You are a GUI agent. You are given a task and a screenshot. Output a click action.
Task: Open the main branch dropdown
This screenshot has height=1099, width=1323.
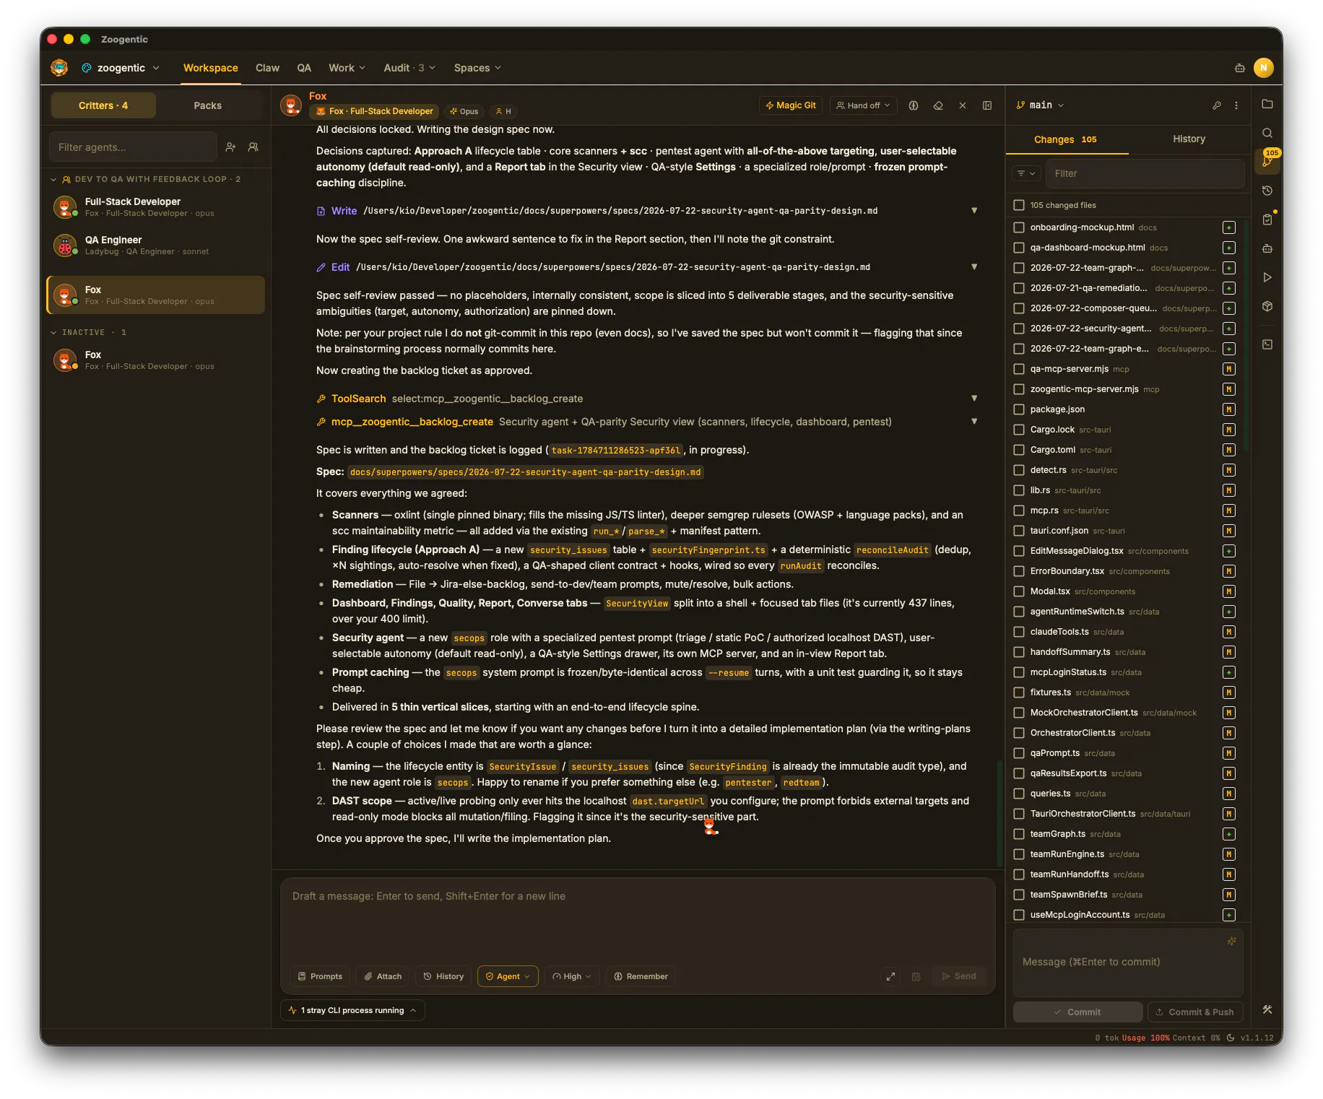1040,105
